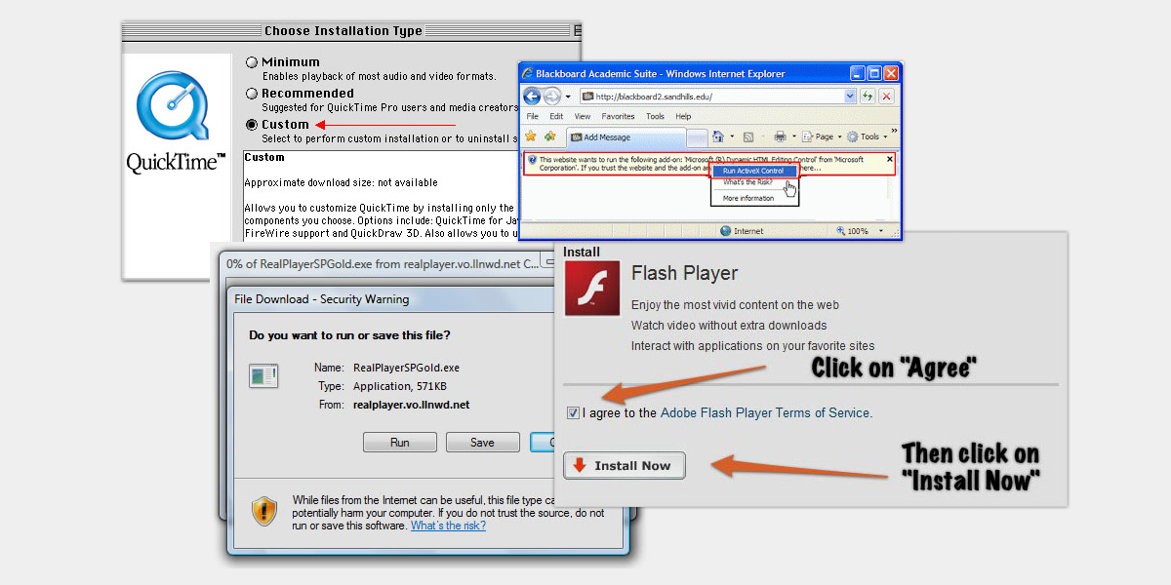Screen dimensions: 1171x585
Task: Open the What's the risk? link
Action: [448, 526]
